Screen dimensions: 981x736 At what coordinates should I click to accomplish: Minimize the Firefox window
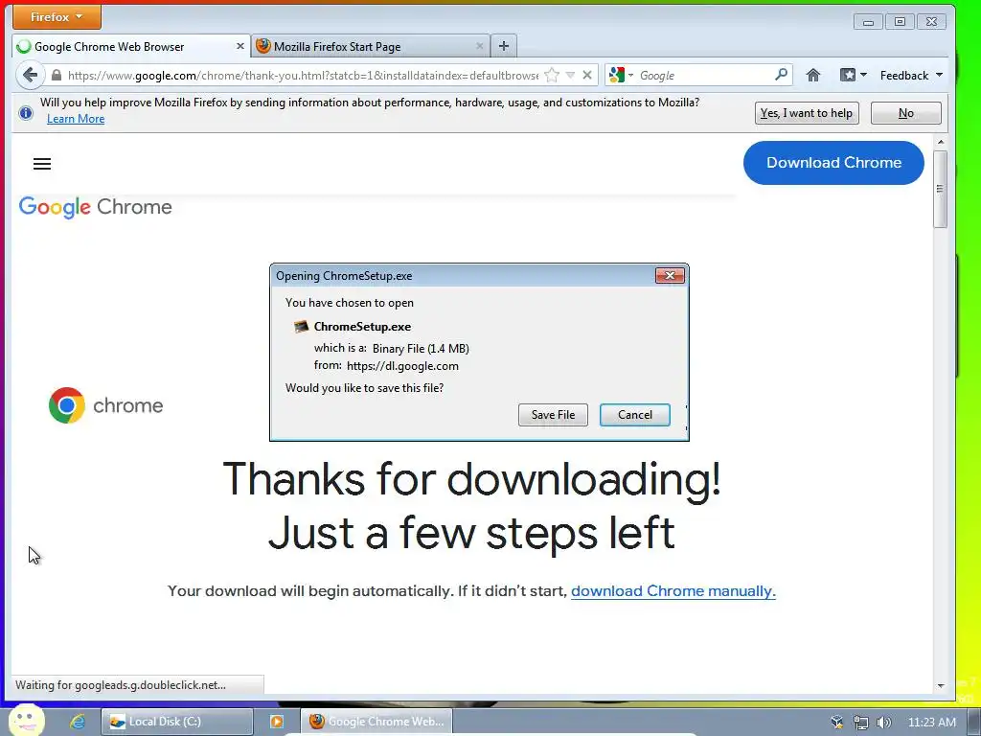pos(868,22)
